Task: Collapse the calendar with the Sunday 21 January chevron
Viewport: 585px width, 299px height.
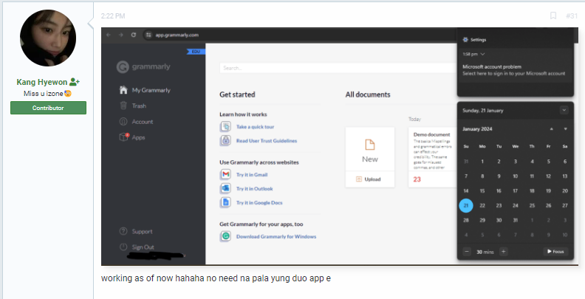Action: [x=564, y=110]
